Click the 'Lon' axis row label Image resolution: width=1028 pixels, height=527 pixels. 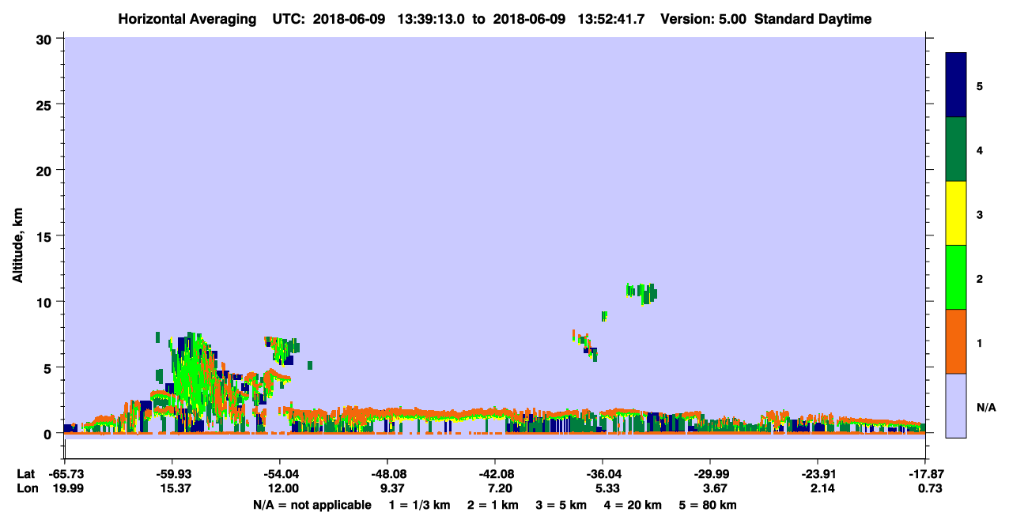26,488
